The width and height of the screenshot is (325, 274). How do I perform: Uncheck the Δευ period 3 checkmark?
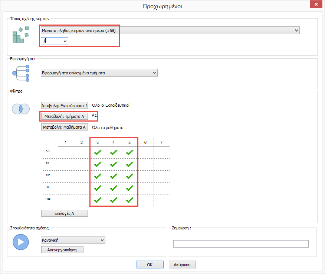[98, 152]
